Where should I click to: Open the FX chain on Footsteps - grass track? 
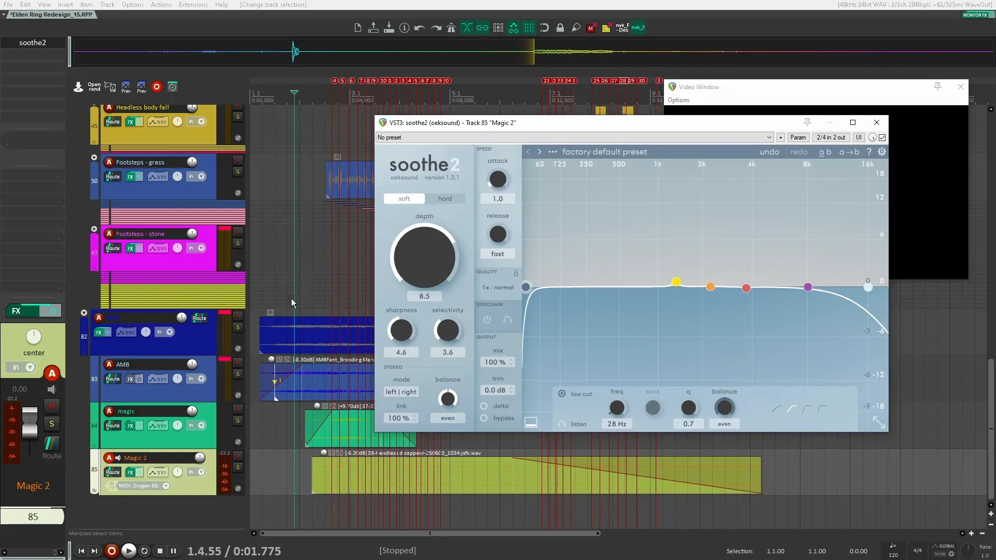(x=131, y=176)
